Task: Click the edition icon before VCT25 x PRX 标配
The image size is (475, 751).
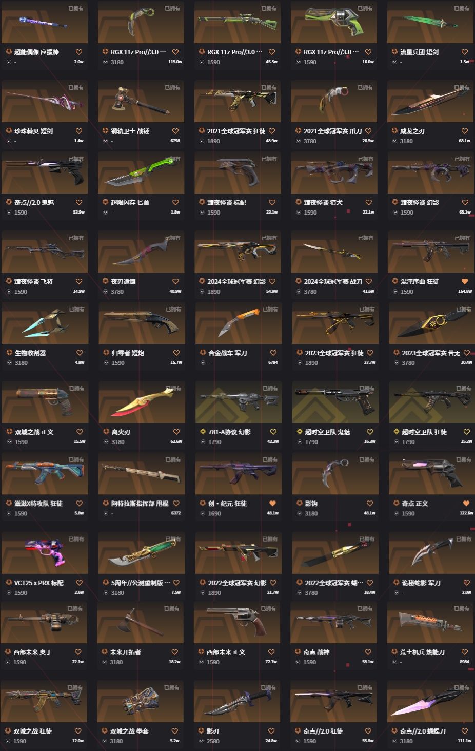Action: pos(9,583)
